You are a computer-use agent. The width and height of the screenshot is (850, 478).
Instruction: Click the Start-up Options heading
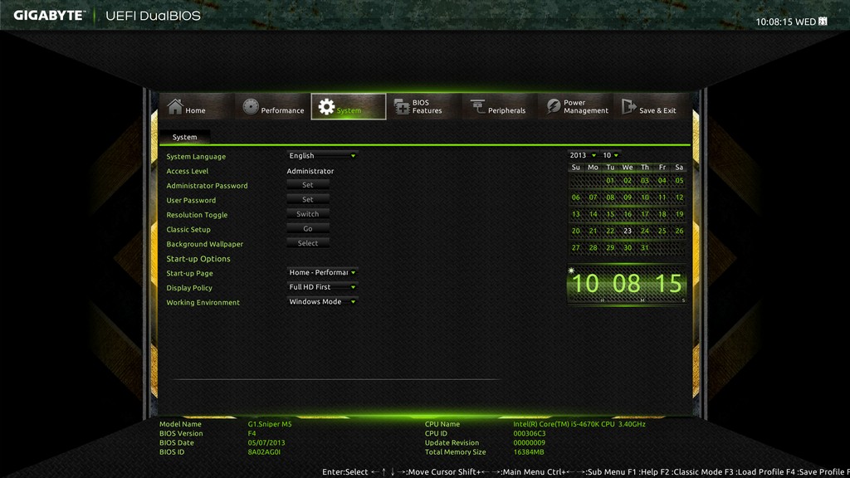tap(198, 259)
